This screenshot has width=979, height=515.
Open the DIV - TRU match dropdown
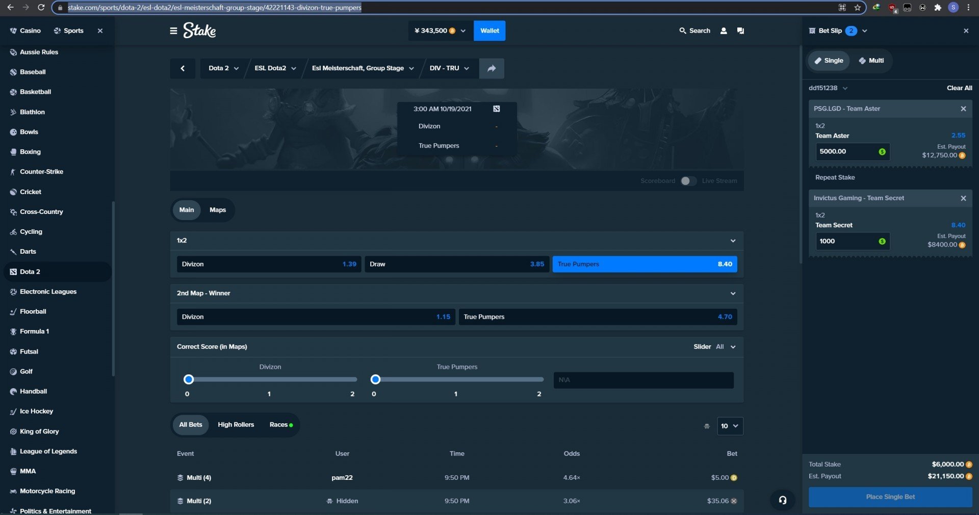point(449,68)
